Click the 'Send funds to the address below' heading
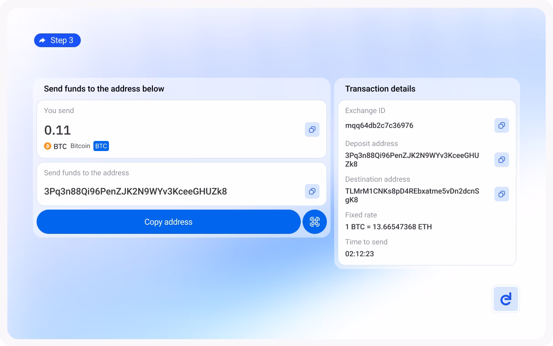 [104, 89]
